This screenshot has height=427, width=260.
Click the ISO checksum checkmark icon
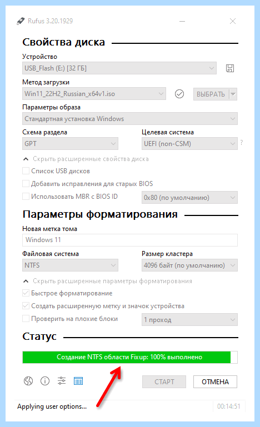(179, 94)
